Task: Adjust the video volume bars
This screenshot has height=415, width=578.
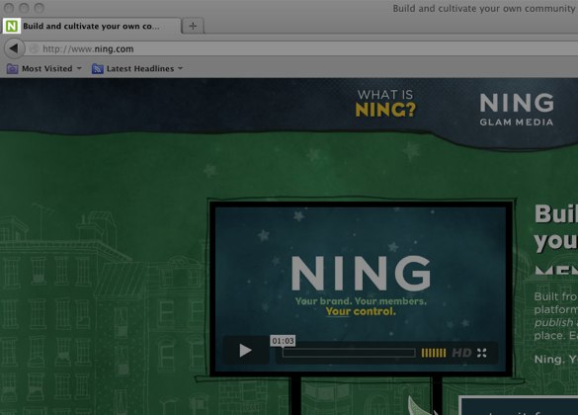Action: (434, 353)
